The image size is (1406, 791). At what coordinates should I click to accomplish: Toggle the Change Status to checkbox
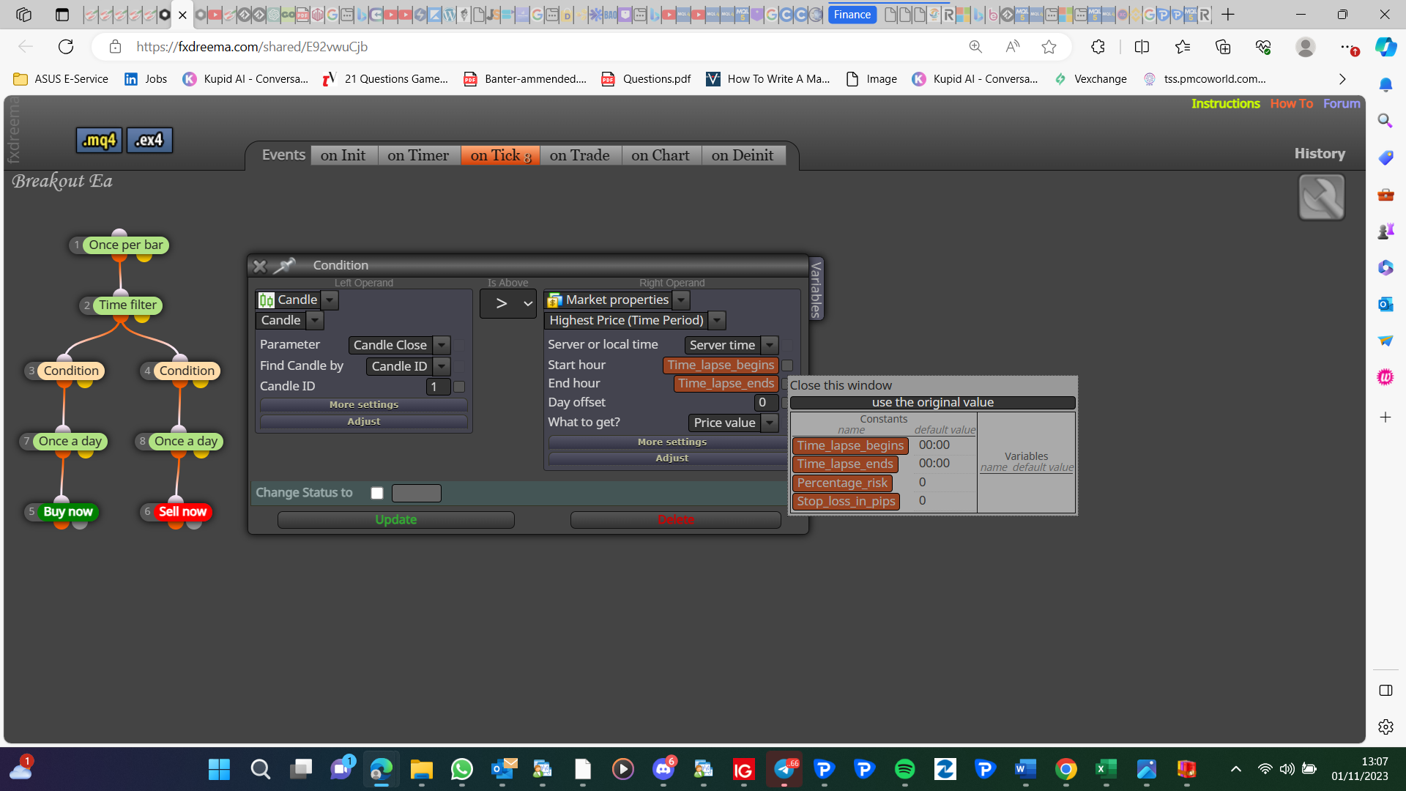click(377, 493)
